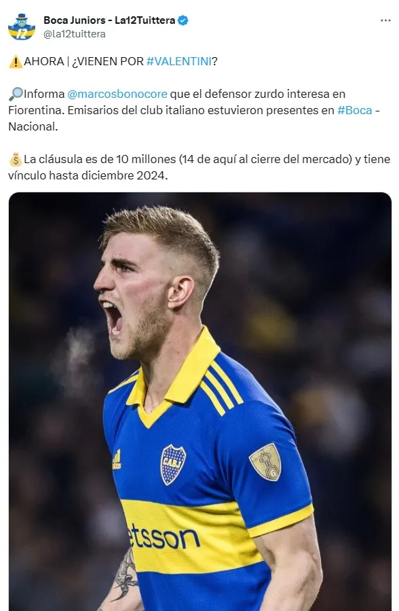Open the #VALENTINI hashtag
The height and width of the screenshot is (611, 399).
tap(179, 62)
